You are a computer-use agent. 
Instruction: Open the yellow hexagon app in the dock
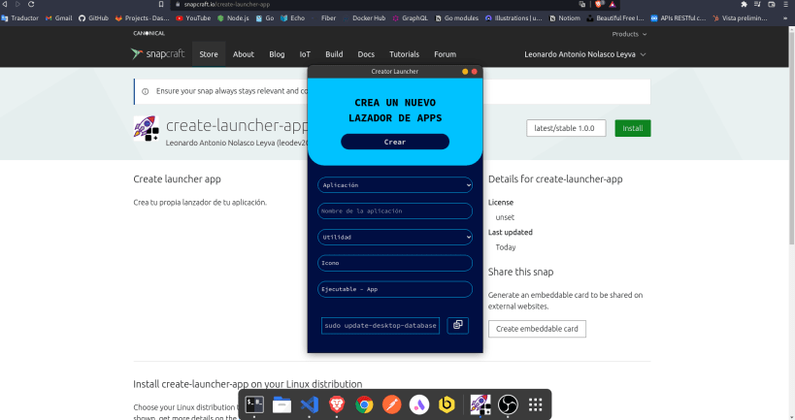pyautogui.click(x=447, y=404)
